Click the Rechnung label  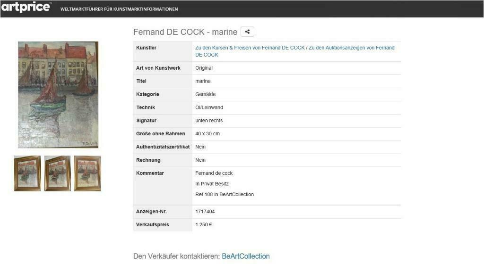(148, 160)
